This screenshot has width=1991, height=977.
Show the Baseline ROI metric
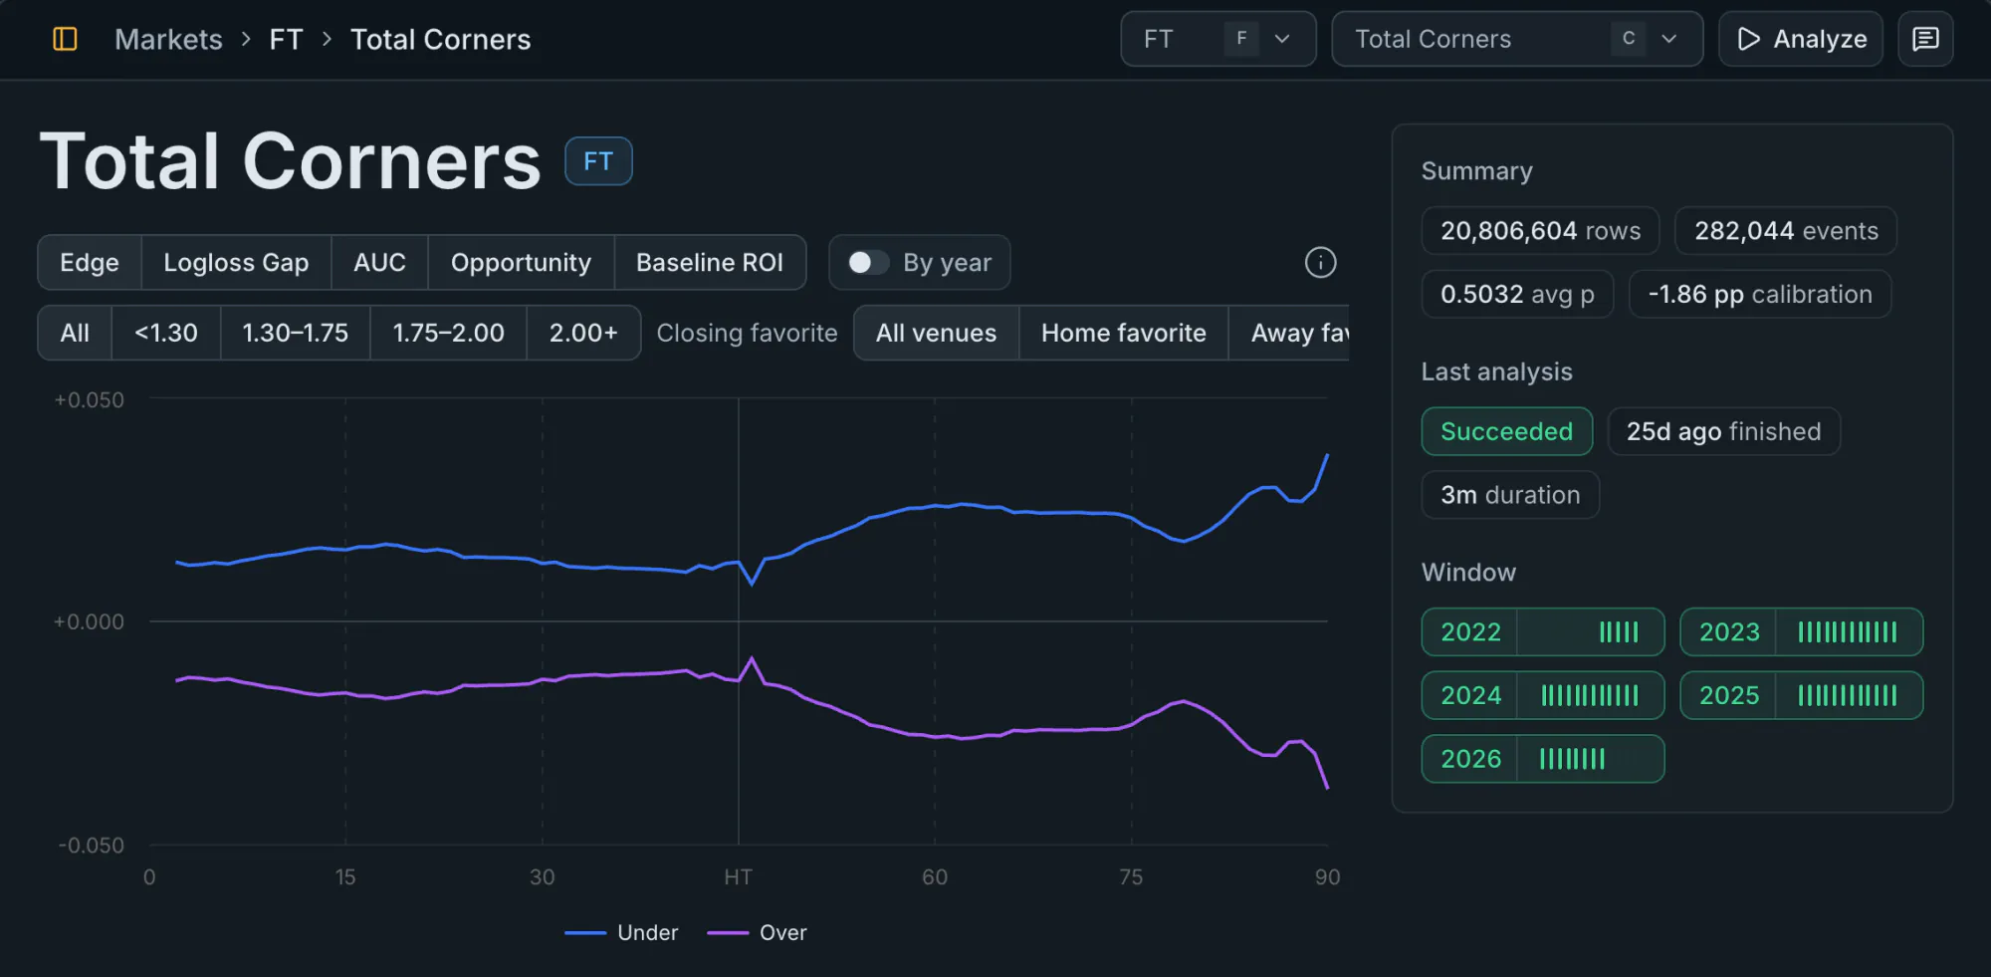click(710, 262)
